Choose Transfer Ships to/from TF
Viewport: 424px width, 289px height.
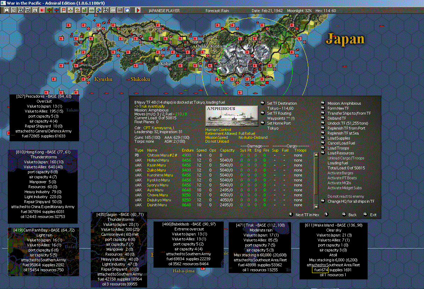coord(349,113)
